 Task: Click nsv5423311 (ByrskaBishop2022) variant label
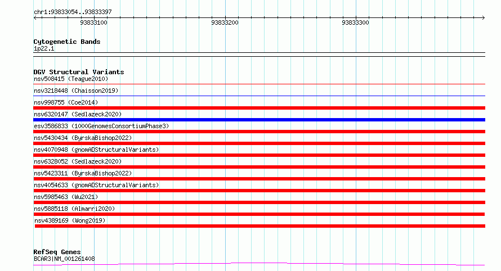tap(83, 173)
